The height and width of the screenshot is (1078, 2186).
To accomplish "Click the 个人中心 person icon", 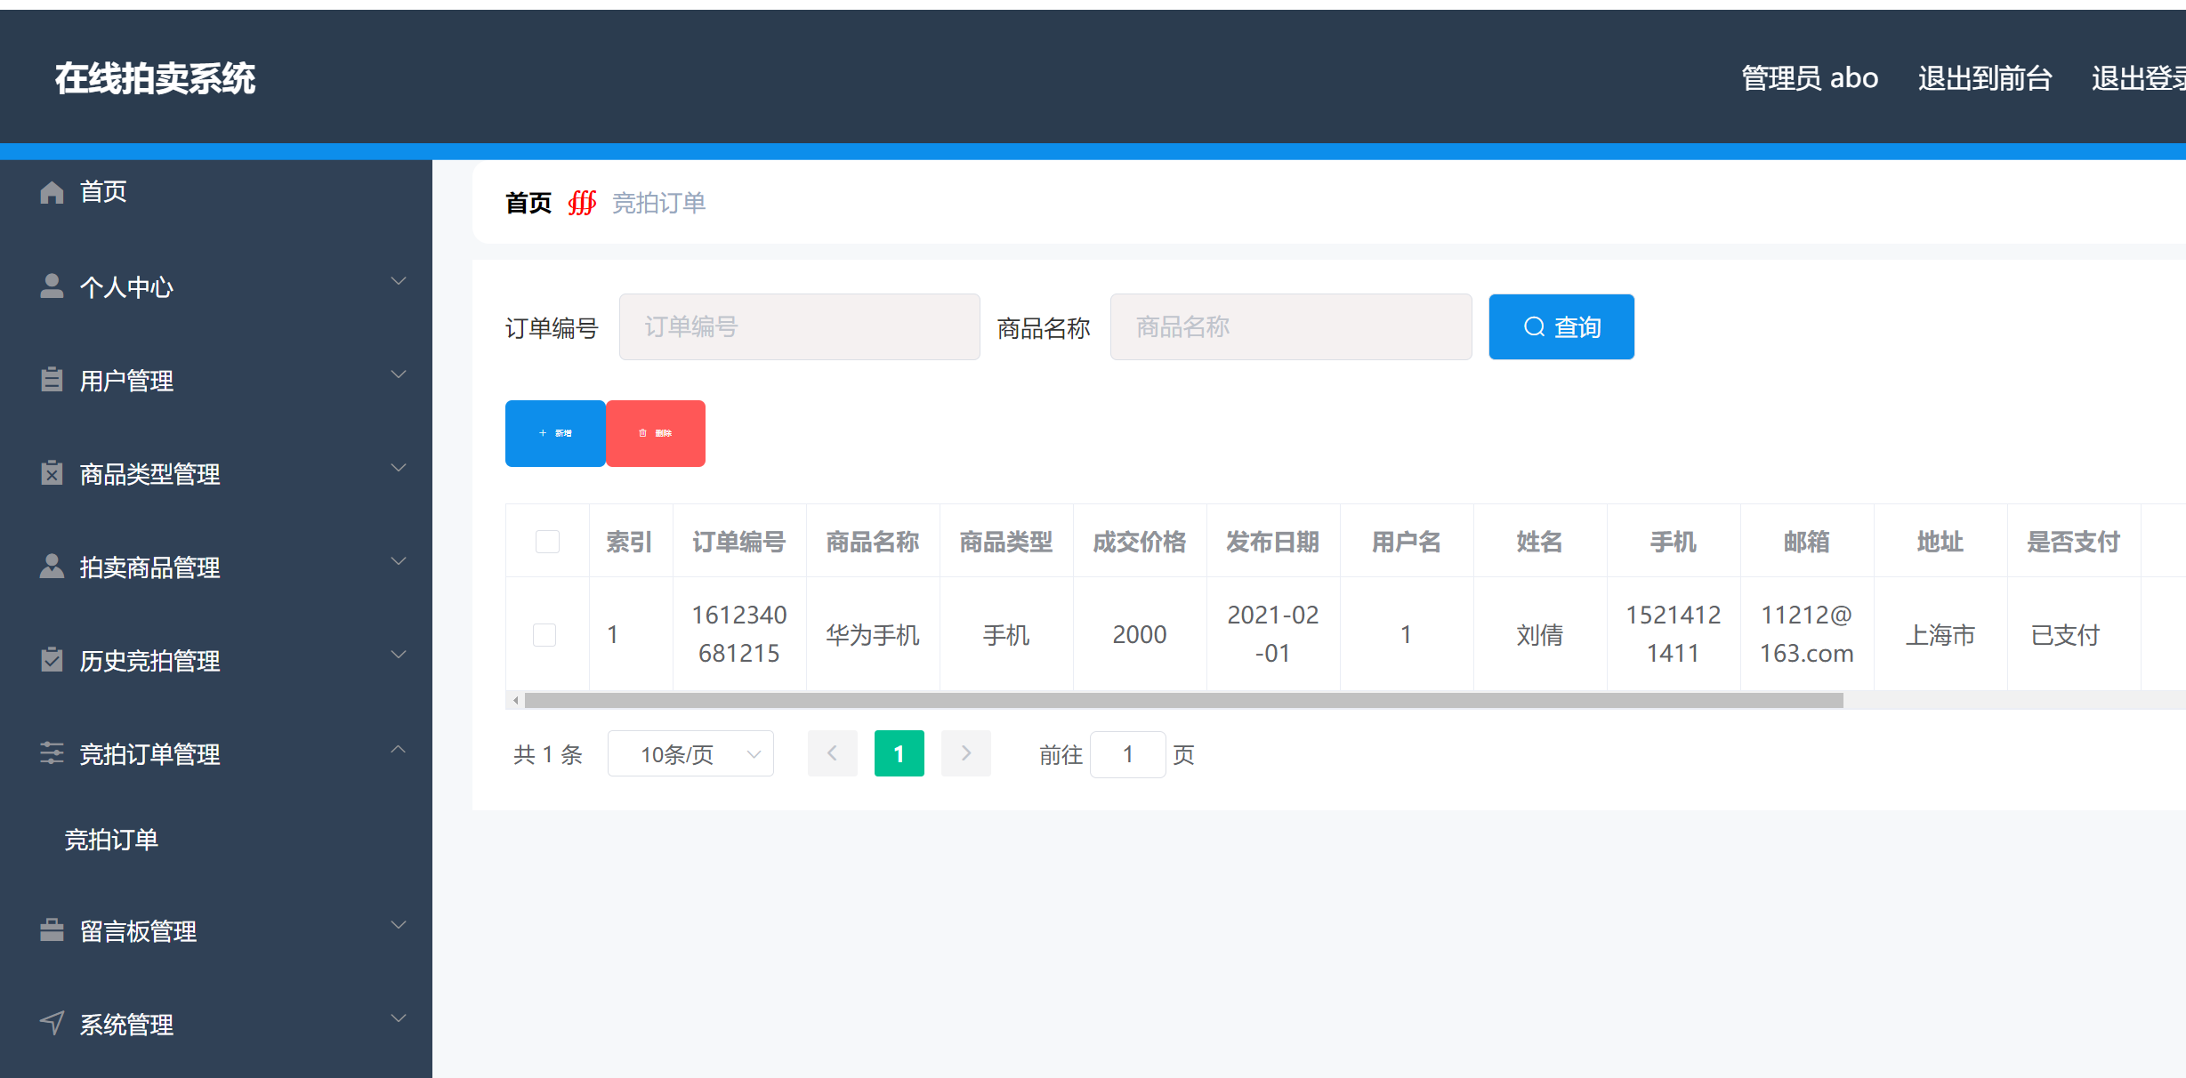I will 51,286.
